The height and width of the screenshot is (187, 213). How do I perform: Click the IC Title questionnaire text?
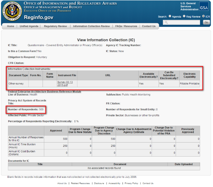65,45
